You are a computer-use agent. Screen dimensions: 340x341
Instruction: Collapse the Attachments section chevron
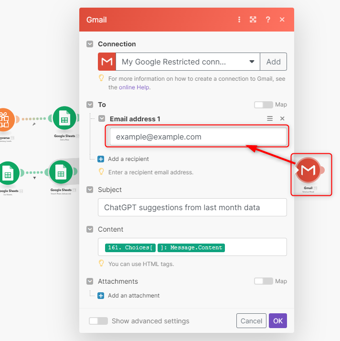click(90, 281)
